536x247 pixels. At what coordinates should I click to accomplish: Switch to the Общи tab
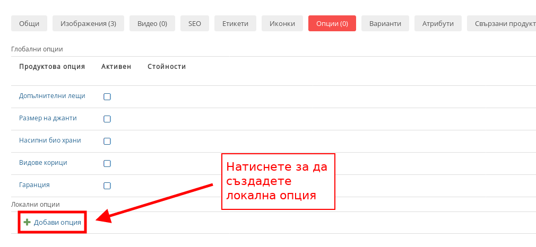pos(29,23)
